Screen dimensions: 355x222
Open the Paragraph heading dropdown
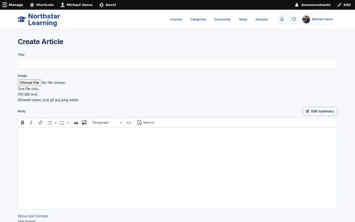coord(107,123)
